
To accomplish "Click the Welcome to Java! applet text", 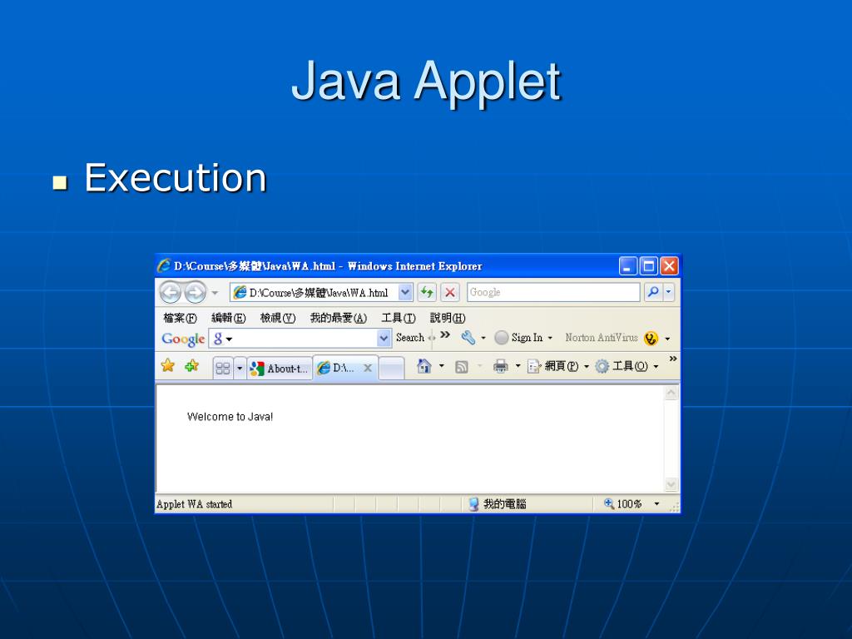I will tap(230, 417).
